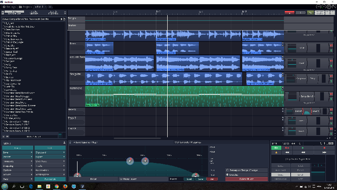Solo the Acoustic Bass track
This screenshot has height=190, width=337.
[x=331, y=66]
